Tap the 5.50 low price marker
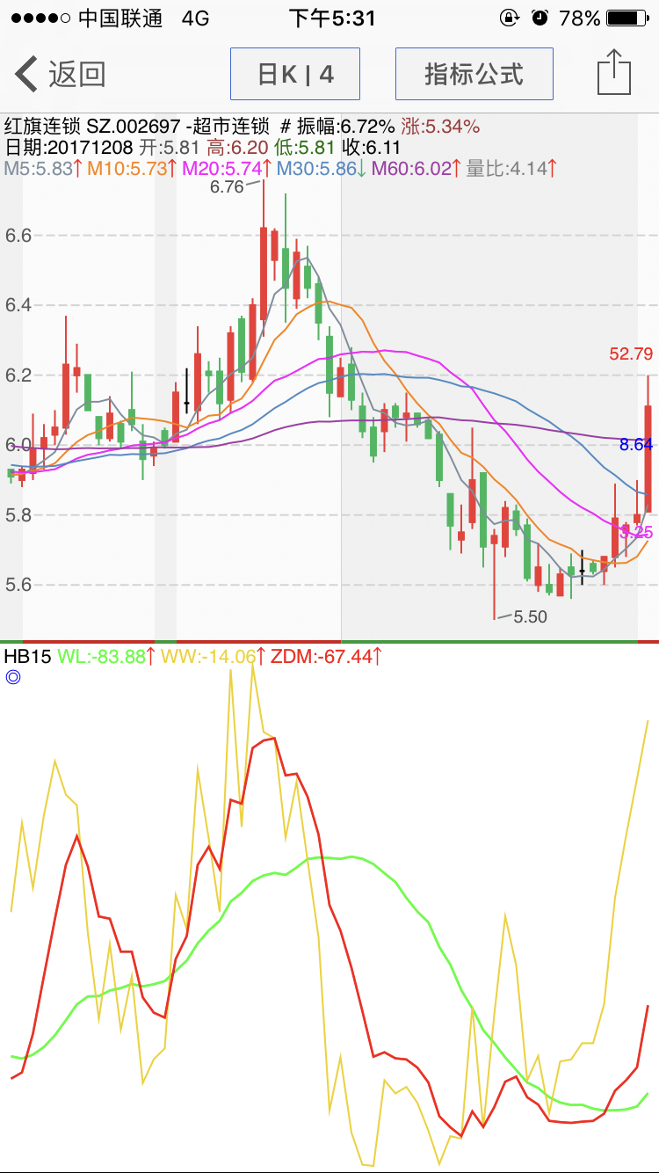Image resolution: width=659 pixels, height=1173 pixels. coord(531,616)
